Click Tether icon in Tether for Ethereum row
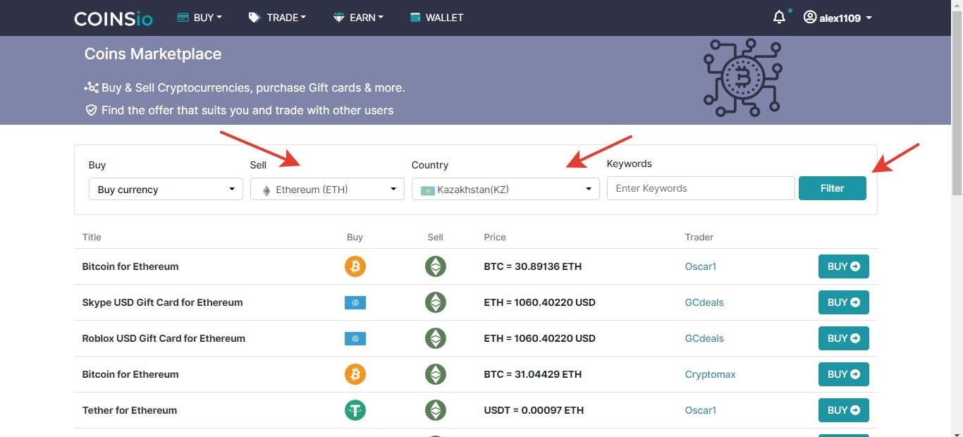963x437 pixels. tap(355, 410)
